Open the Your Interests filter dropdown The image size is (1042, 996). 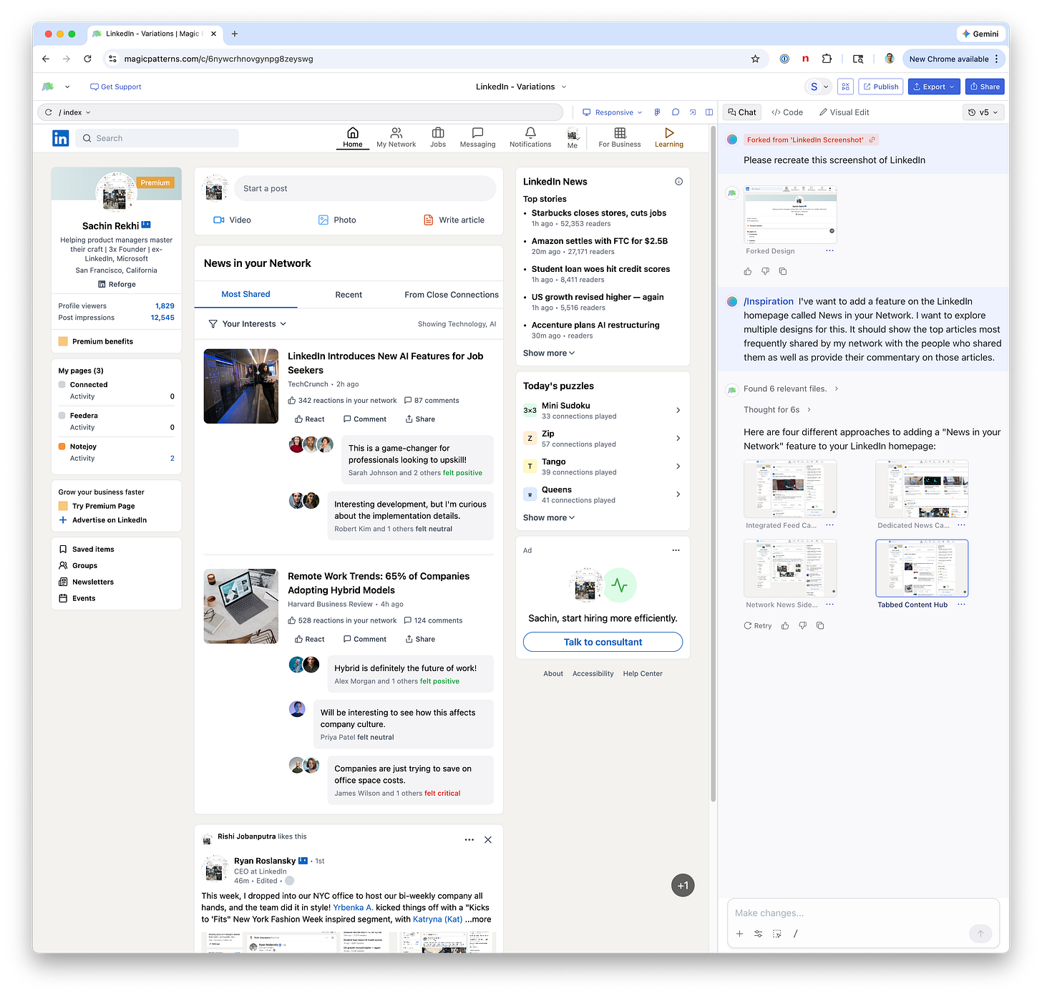[x=248, y=324]
